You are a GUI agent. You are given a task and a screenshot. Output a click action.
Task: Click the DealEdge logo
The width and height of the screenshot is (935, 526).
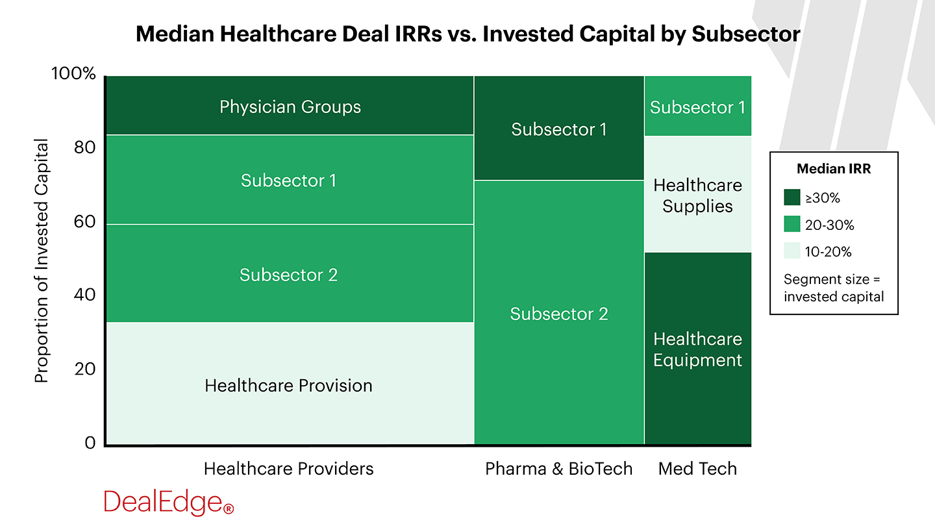(x=168, y=502)
